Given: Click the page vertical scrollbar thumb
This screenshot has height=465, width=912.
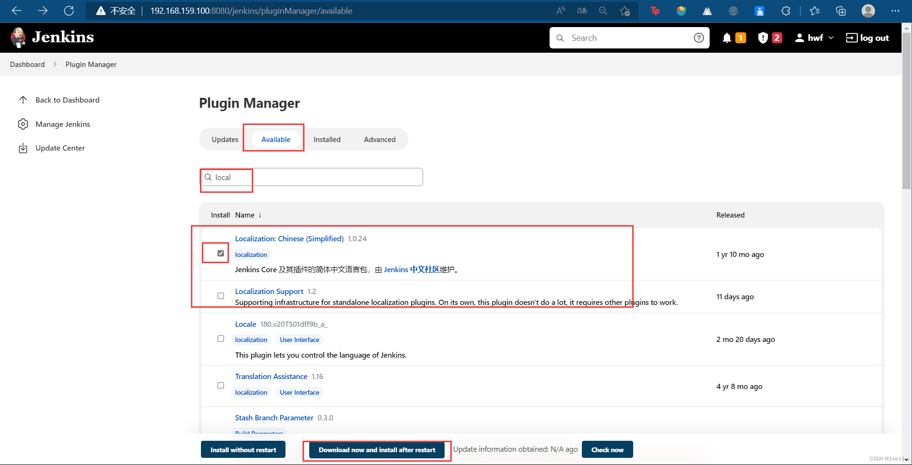Looking at the screenshot, I should [906, 110].
